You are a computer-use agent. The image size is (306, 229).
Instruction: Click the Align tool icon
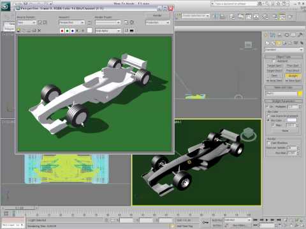tap(222, 17)
